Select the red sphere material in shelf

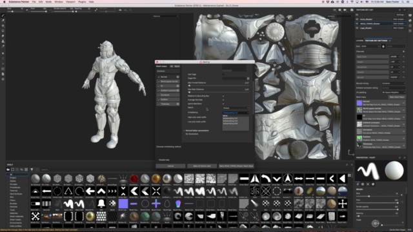tap(134, 179)
